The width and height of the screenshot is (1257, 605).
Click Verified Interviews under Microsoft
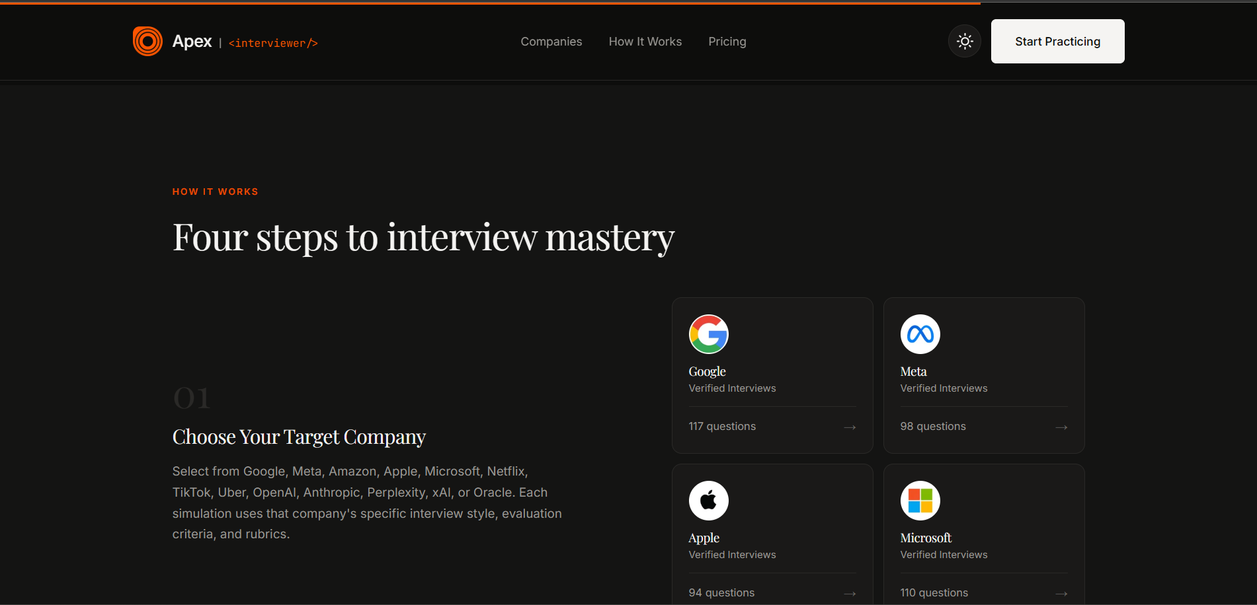pos(944,555)
